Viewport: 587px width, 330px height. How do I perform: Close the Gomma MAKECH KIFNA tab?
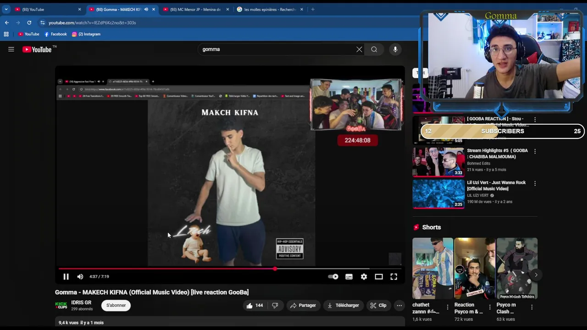pos(154,9)
